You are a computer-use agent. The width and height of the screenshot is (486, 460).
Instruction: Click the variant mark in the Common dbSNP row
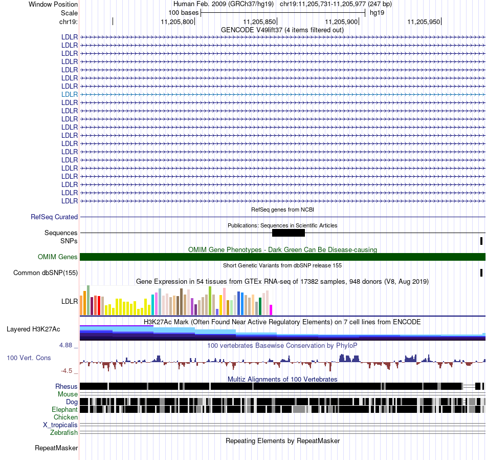[x=481, y=273]
